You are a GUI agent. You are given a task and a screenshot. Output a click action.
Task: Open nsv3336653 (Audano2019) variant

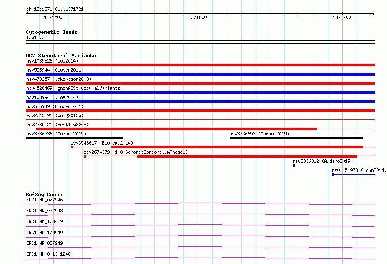259,134
